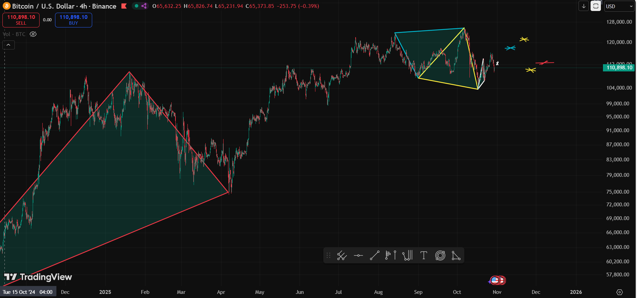Open chart settings hexagon icon
This screenshot has height=298, width=637.
(619, 292)
